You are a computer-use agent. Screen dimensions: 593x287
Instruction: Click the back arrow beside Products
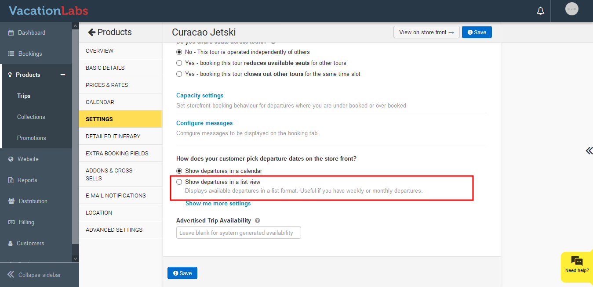91,32
